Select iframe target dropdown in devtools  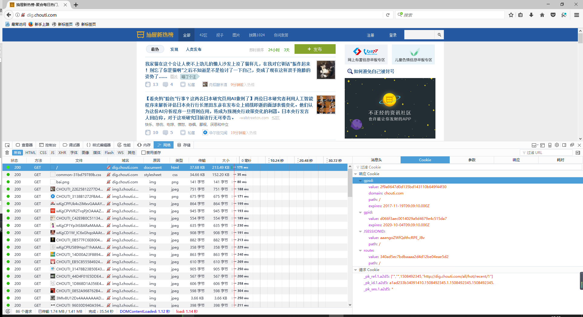click(x=534, y=145)
